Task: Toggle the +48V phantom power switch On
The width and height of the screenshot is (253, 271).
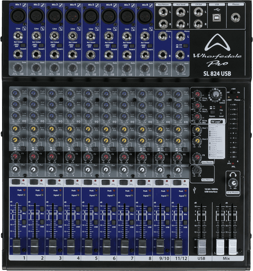Action: pyautogui.click(x=234, y=93)
